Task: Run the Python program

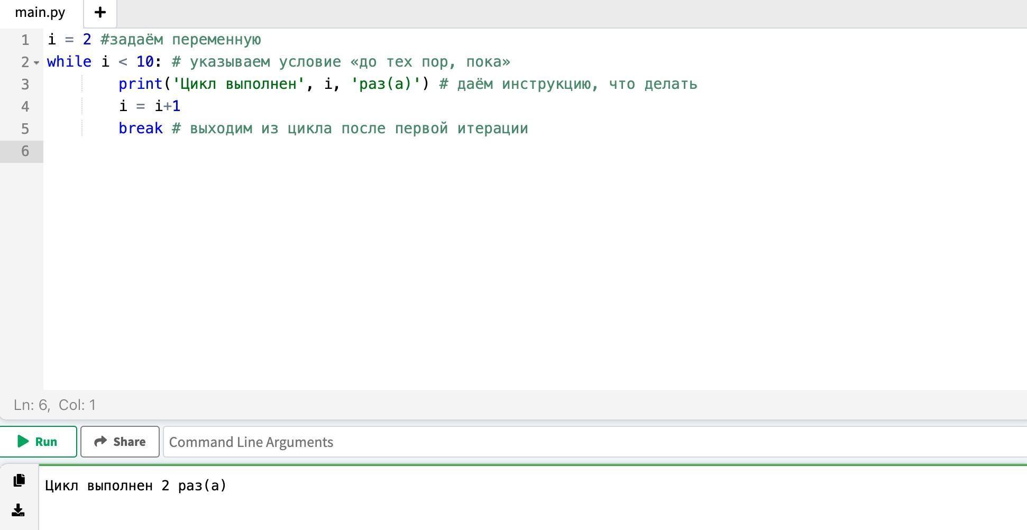Action: pyautogui.click(x=38, y=442)
